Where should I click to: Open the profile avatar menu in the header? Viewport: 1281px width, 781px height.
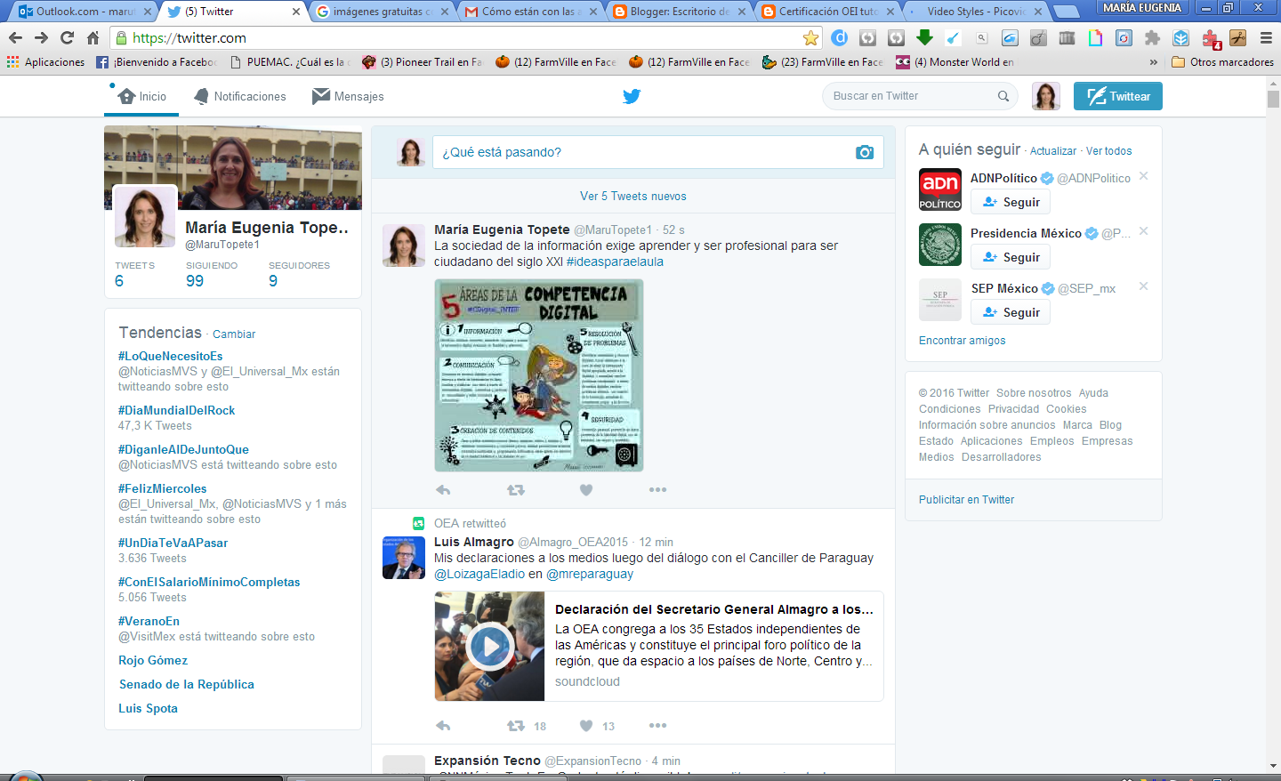coord(1046,96)
